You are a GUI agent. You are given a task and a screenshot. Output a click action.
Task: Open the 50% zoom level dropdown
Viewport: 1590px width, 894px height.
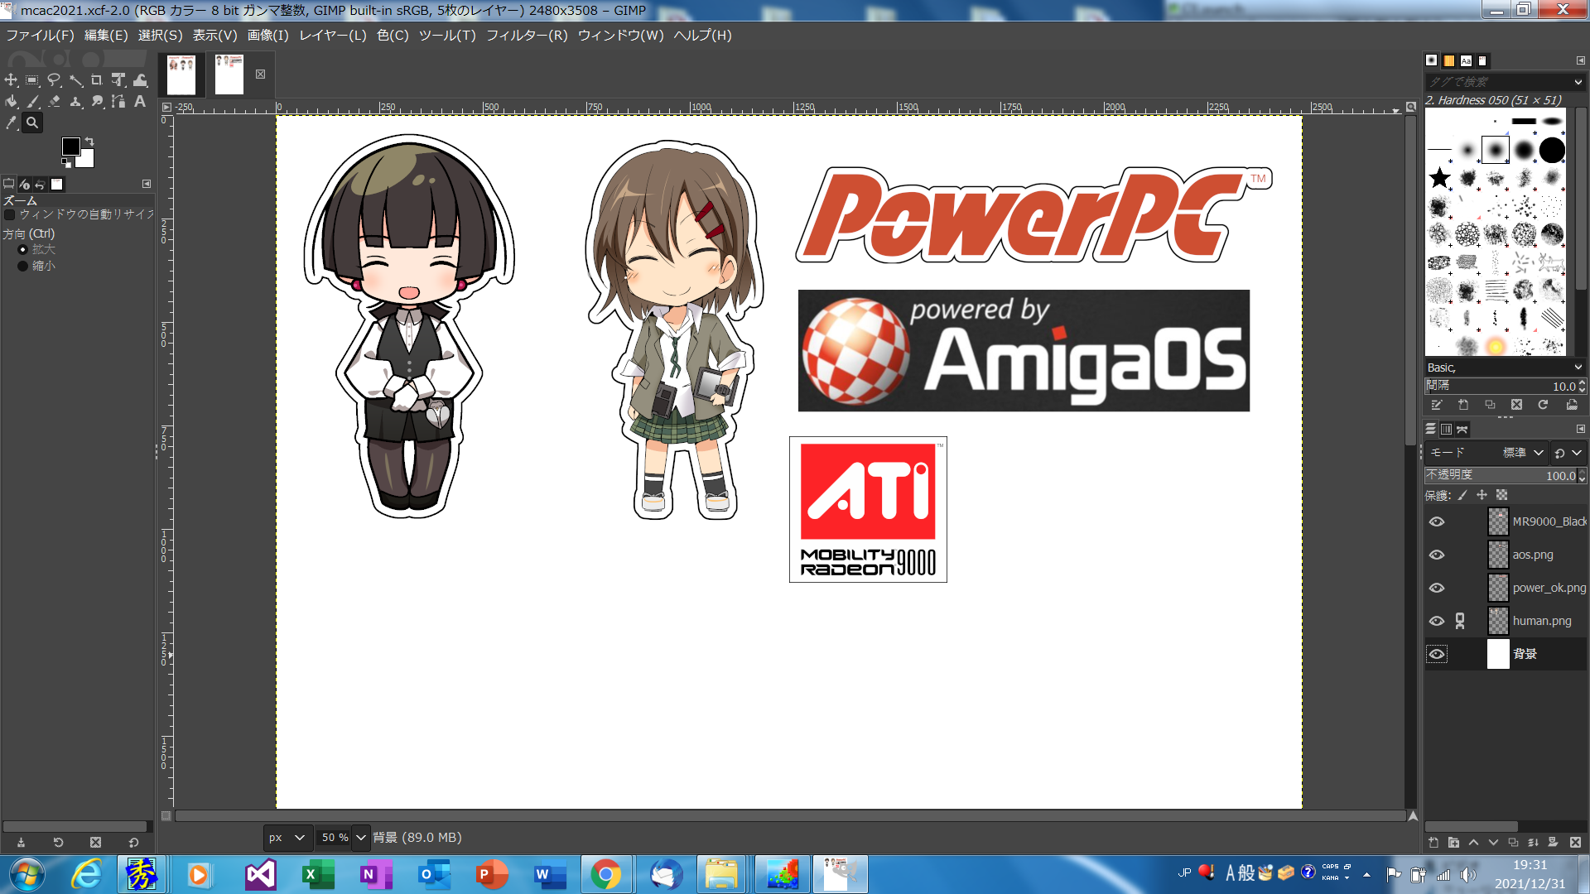361,838
